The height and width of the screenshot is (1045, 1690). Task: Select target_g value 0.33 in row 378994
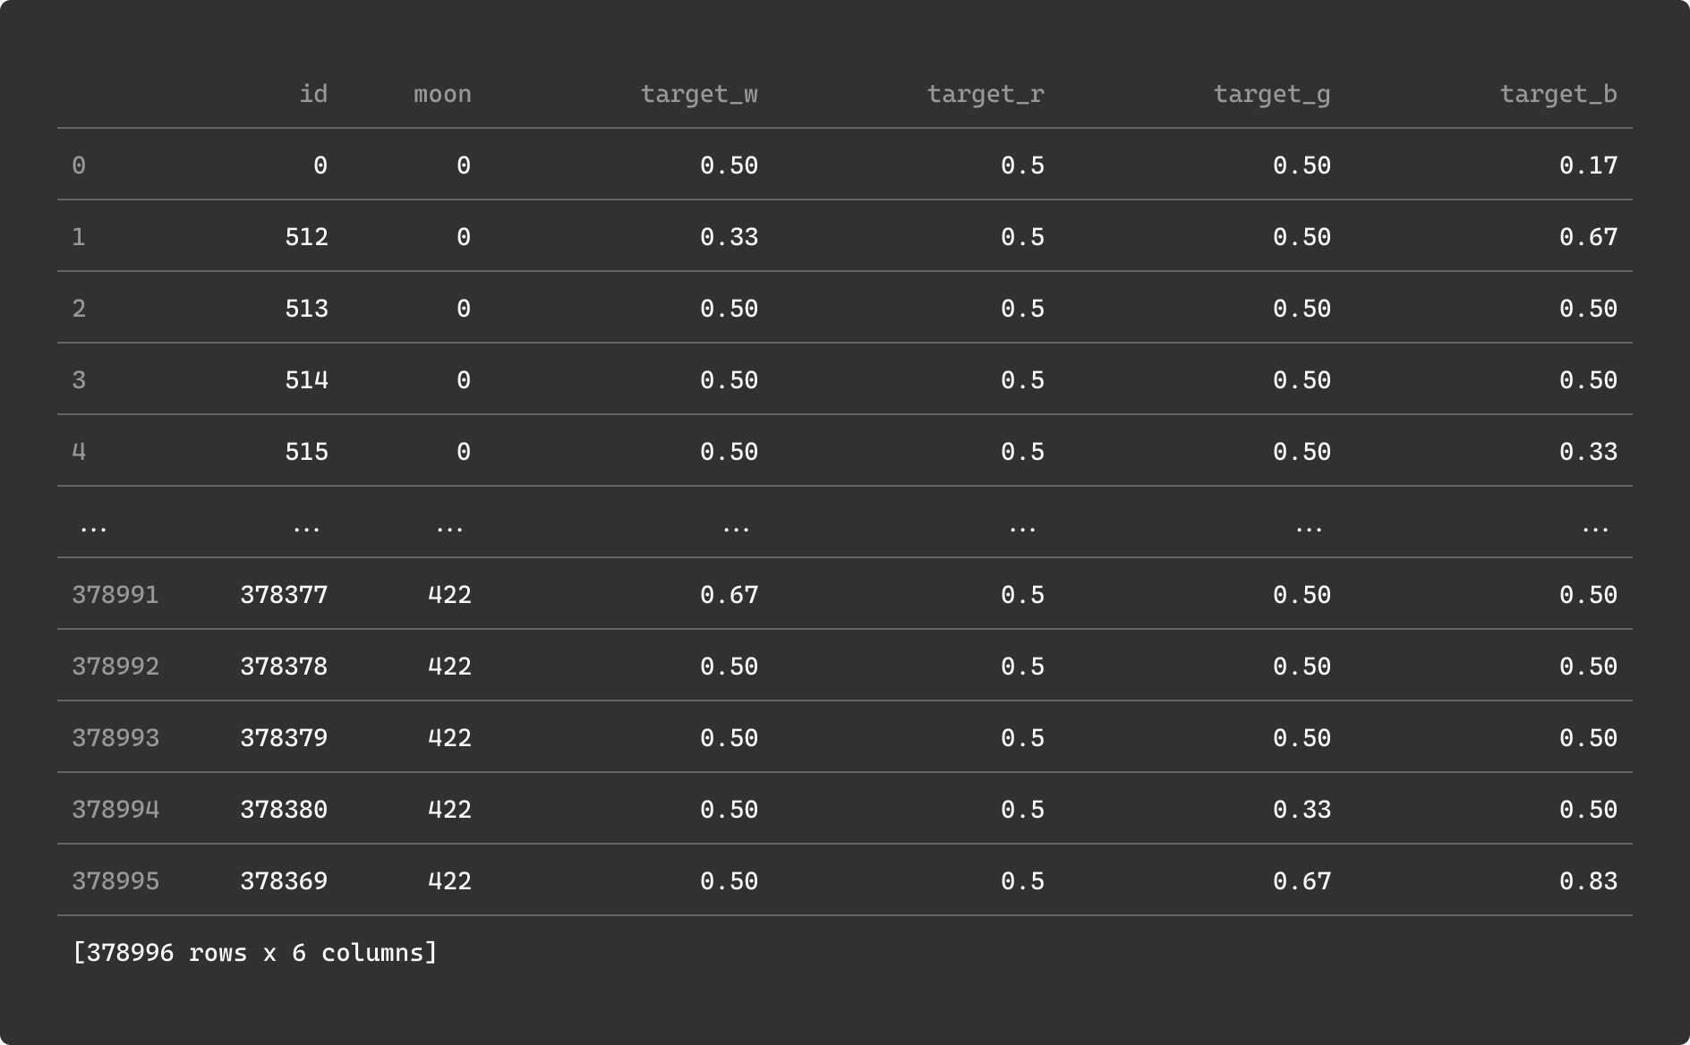pyautogui.click(x=1302, y=810)
